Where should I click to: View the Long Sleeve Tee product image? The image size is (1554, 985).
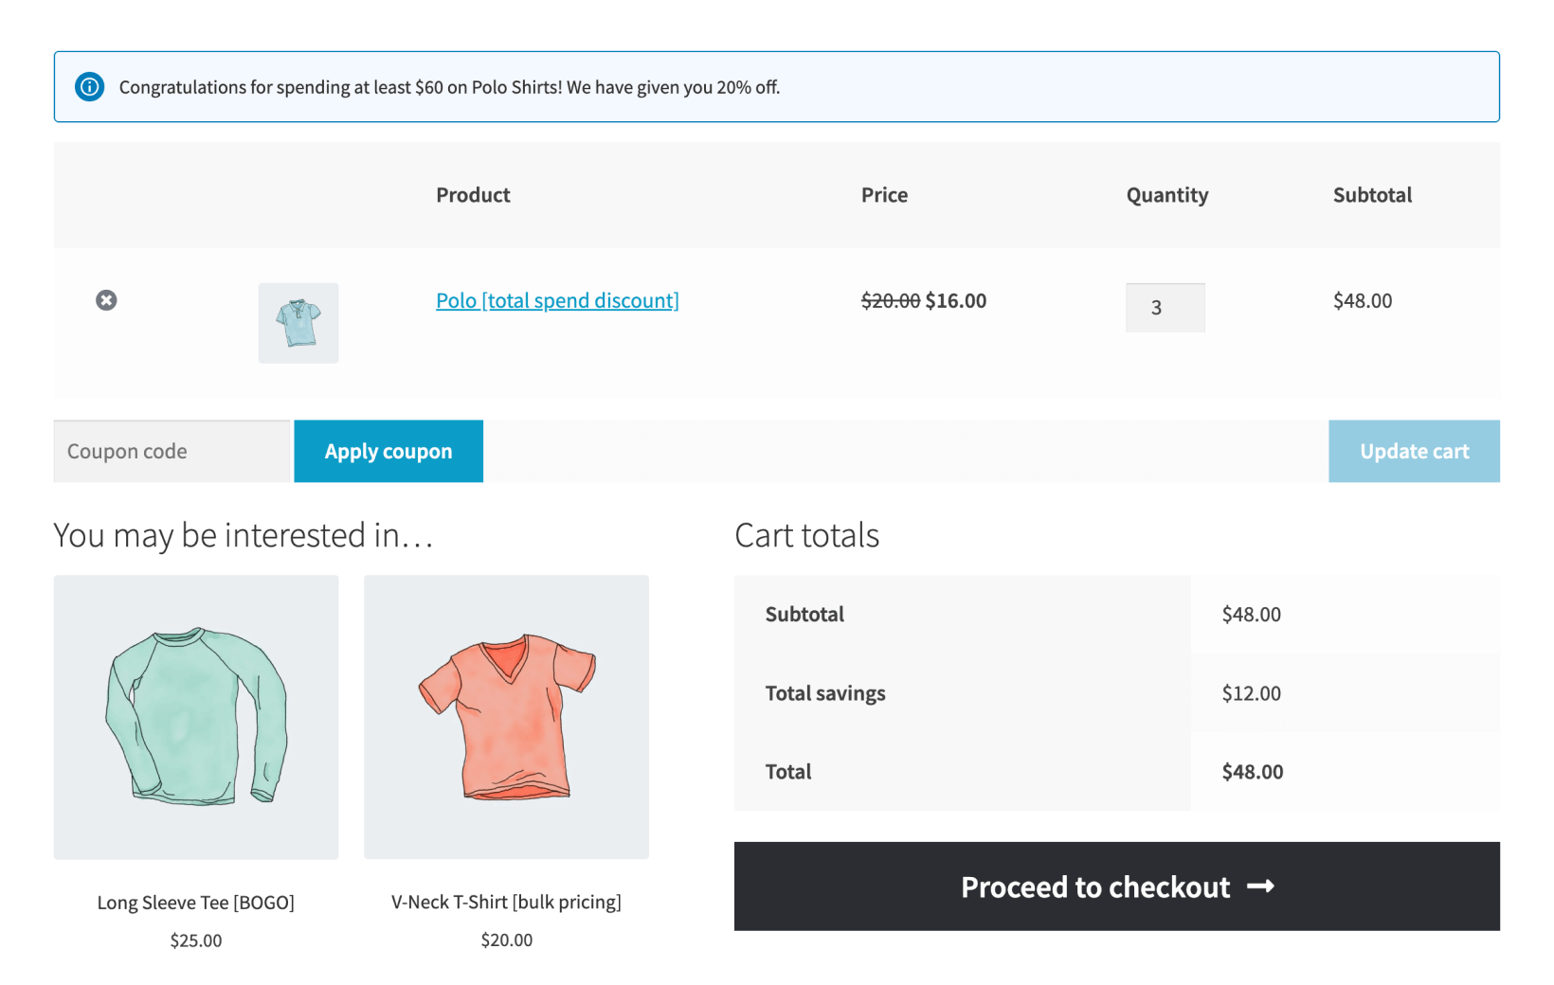point(195,716)
